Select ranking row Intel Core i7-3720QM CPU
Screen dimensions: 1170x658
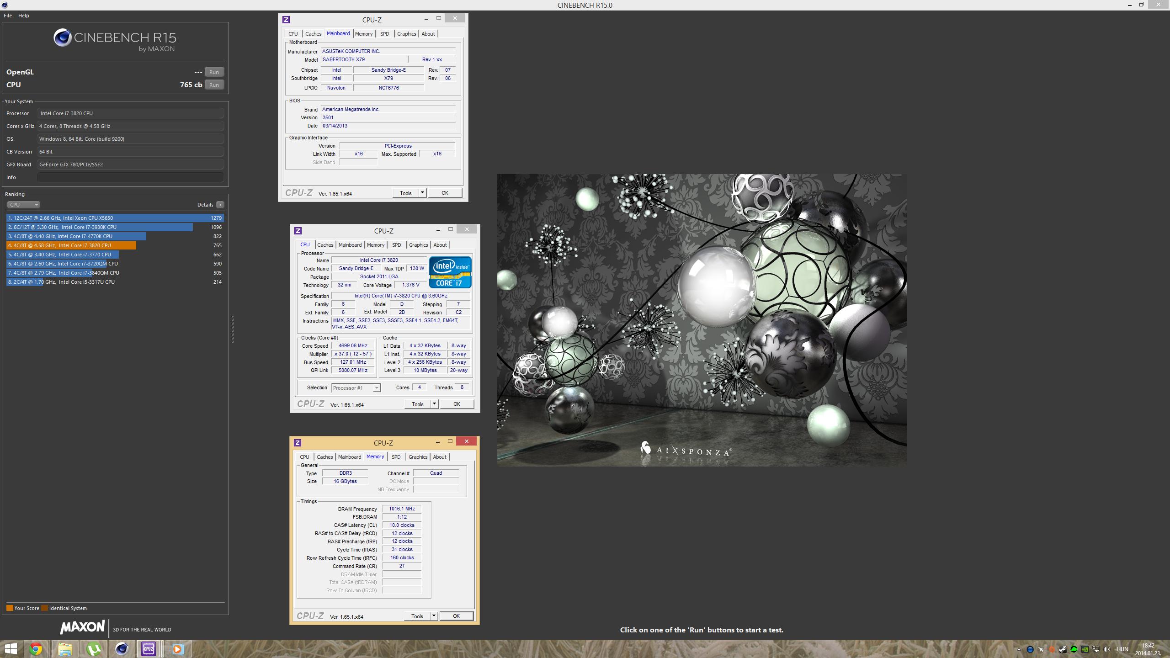point(115,264)
